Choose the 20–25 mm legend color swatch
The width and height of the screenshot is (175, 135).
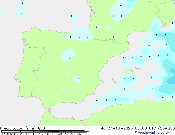click(49, 131)
